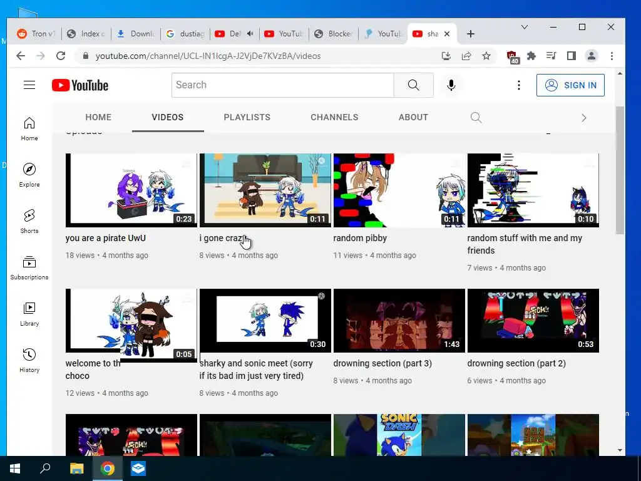Open YouTube settings three-dot menu
Viewport: 641px width, 481px height.
(x=519, y=85)
